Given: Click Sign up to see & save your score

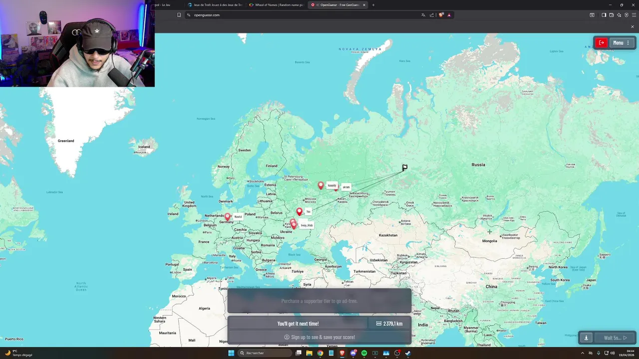Looking at the screenshot, I should [319, 337].
